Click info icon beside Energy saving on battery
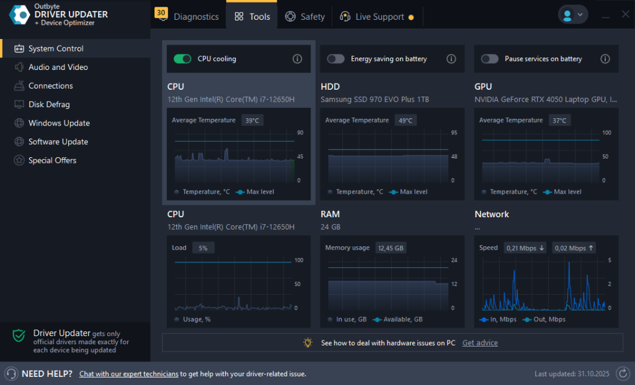This screenshot has width=635, height=385. [x=451, y=59]
